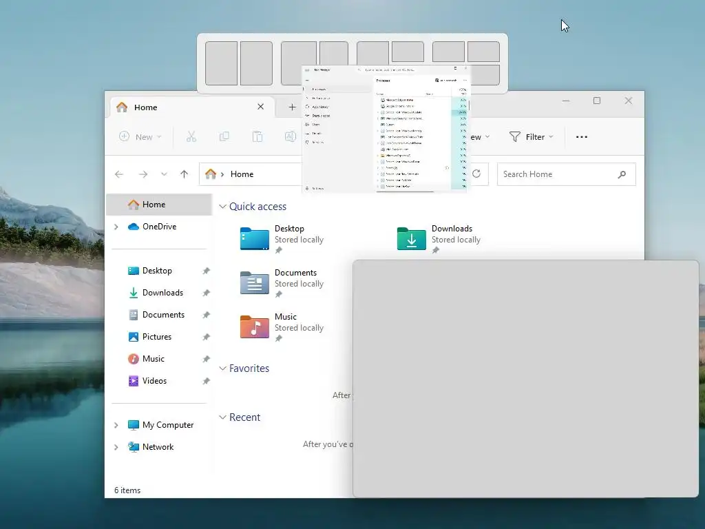Image resolution: width=705 pixels, height=529 pixels.
Task: Expand the Network tree node
Action: tap(116, 447)
